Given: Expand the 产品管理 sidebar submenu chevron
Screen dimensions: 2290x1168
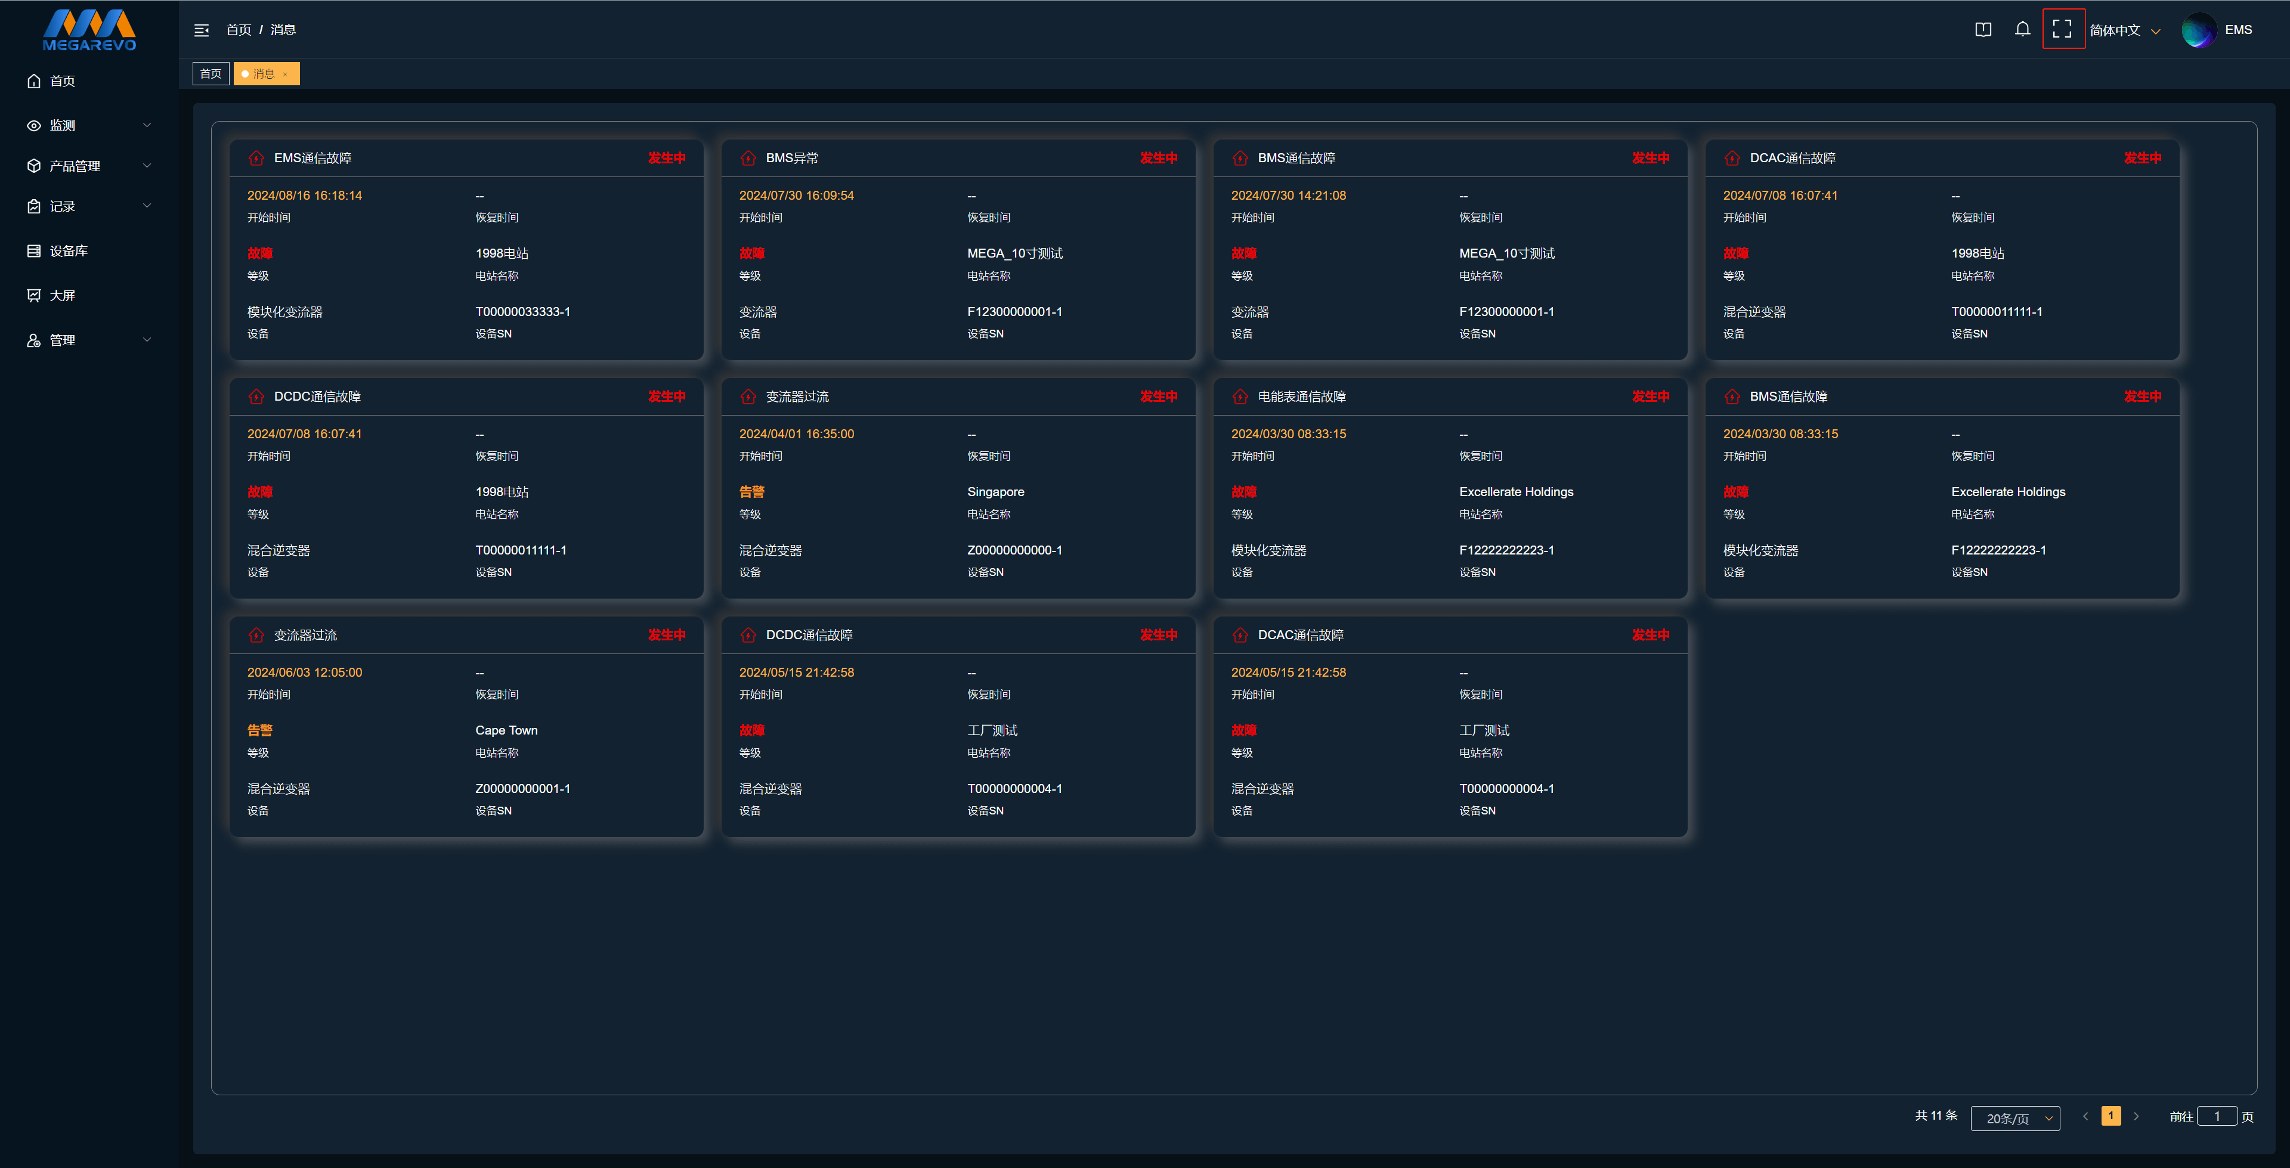Looking at the screenshot, I should [147, 165].
